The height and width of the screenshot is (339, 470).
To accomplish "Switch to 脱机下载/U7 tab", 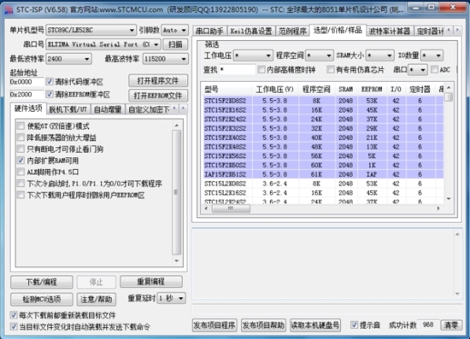I will [x=68, y=109].
